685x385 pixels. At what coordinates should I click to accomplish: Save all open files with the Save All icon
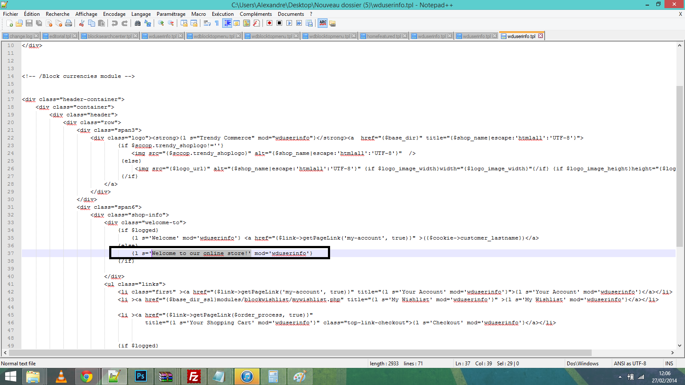[x=39, y=23]
